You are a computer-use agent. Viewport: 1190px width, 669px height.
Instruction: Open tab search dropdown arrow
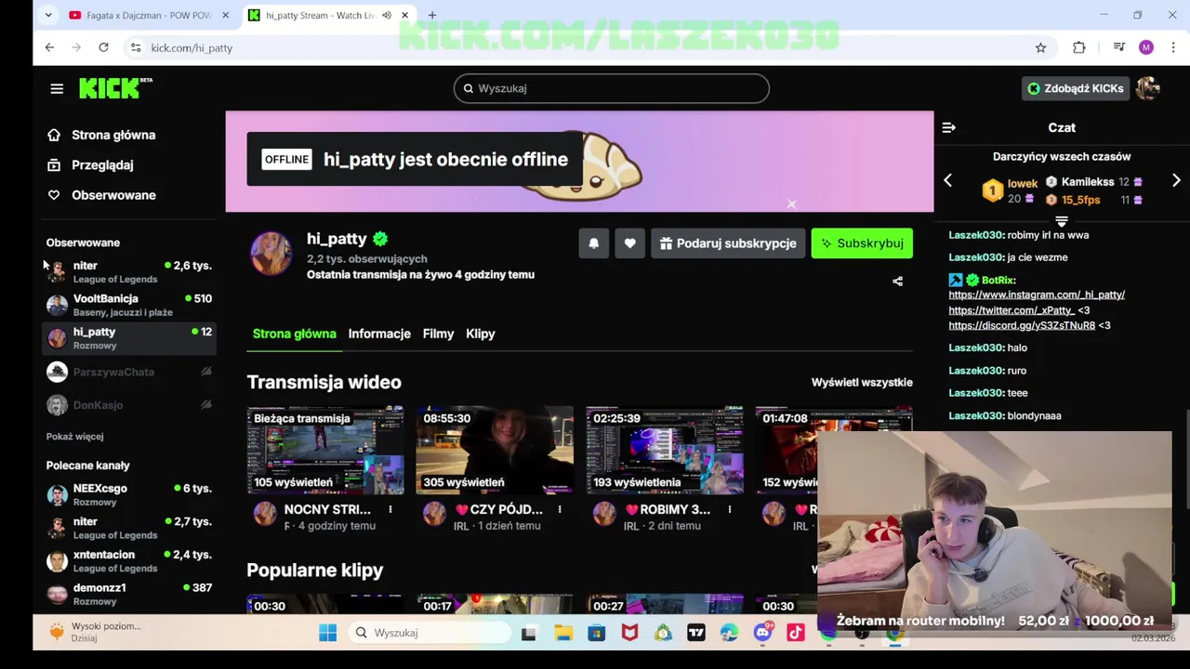(48, 15)
